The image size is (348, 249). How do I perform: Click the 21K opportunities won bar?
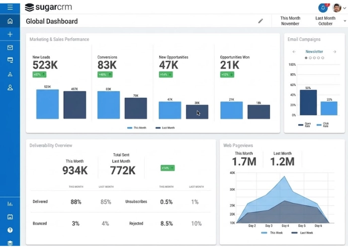(232, 110)
